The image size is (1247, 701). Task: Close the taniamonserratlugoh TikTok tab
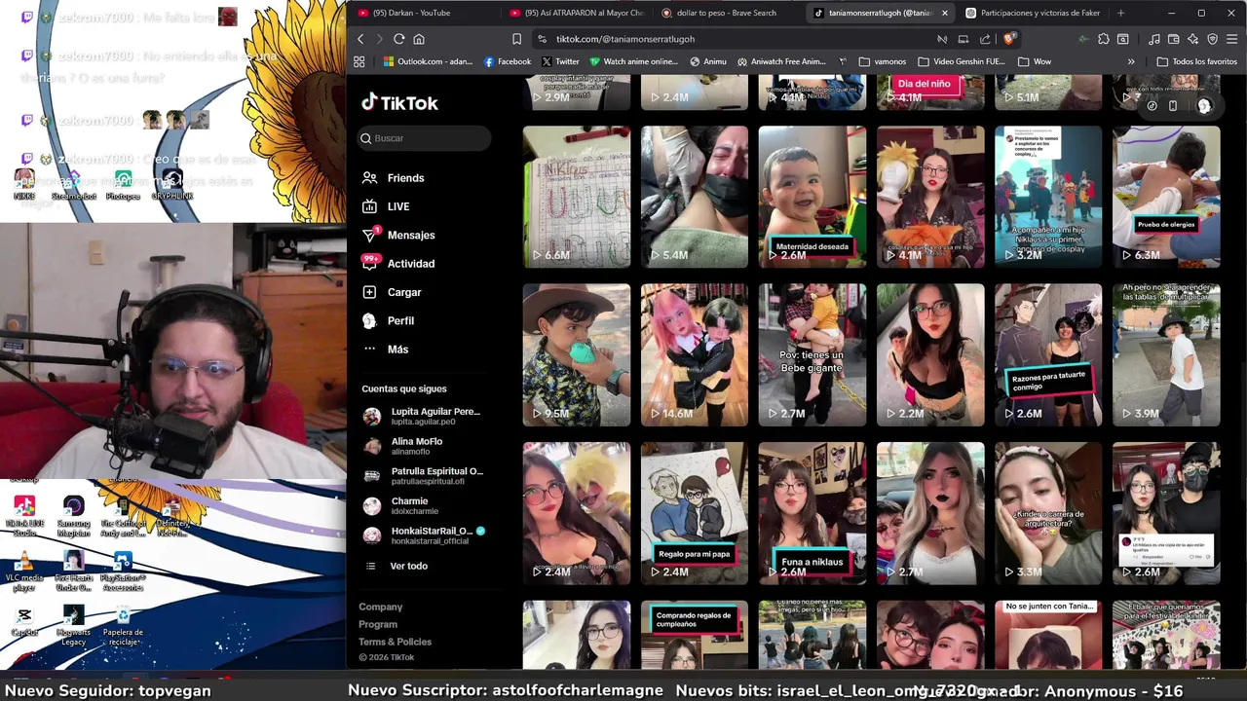pos(944,13)
